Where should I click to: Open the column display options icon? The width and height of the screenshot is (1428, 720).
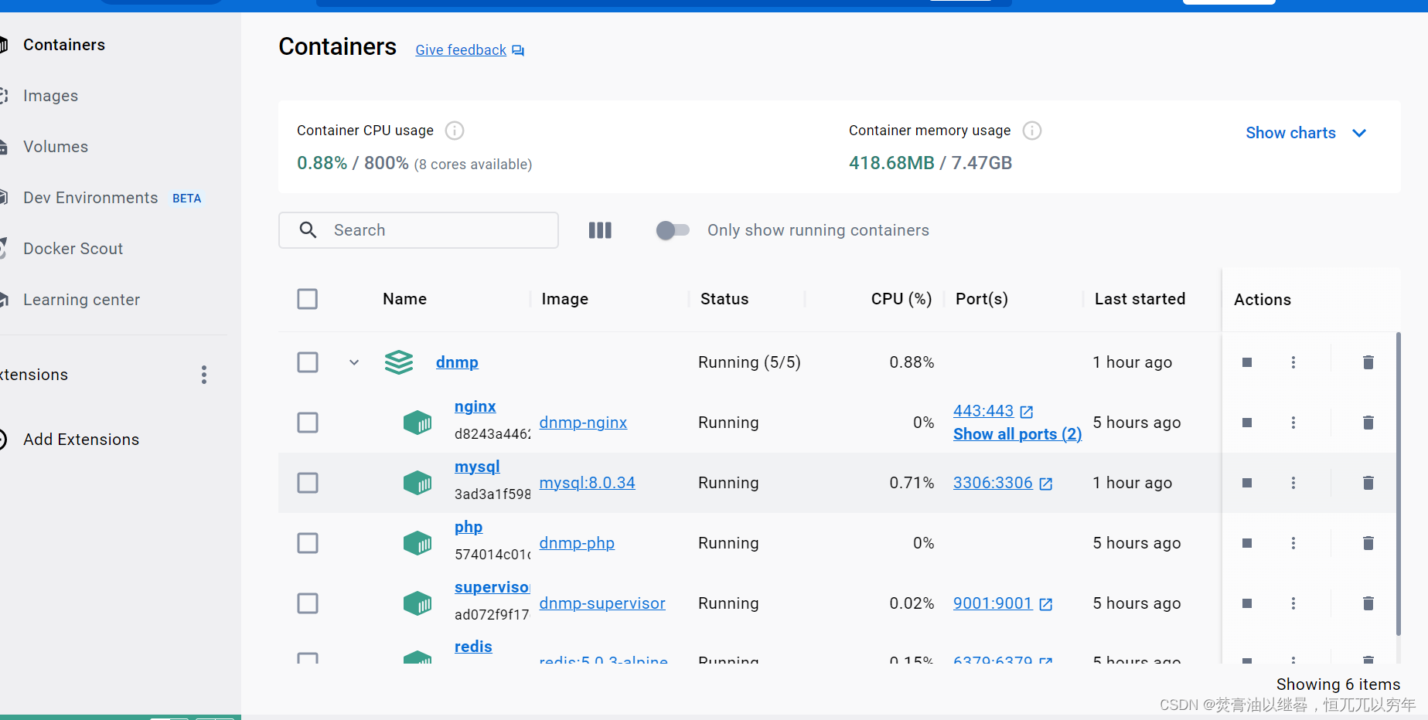click(x=600, y=230)
